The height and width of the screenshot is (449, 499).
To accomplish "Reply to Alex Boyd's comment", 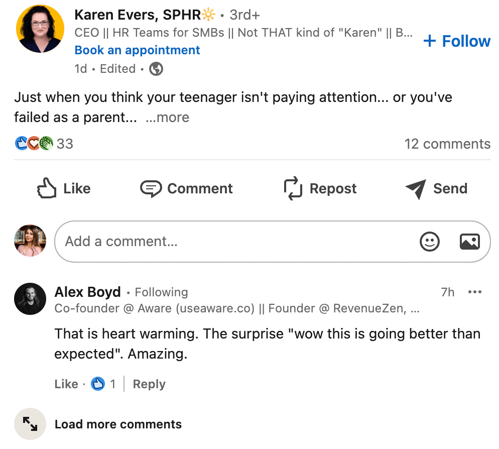I will (149, 384).
